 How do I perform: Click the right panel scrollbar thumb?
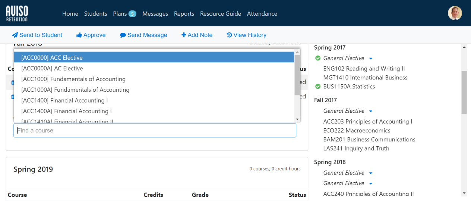click(x=464, y=92)
